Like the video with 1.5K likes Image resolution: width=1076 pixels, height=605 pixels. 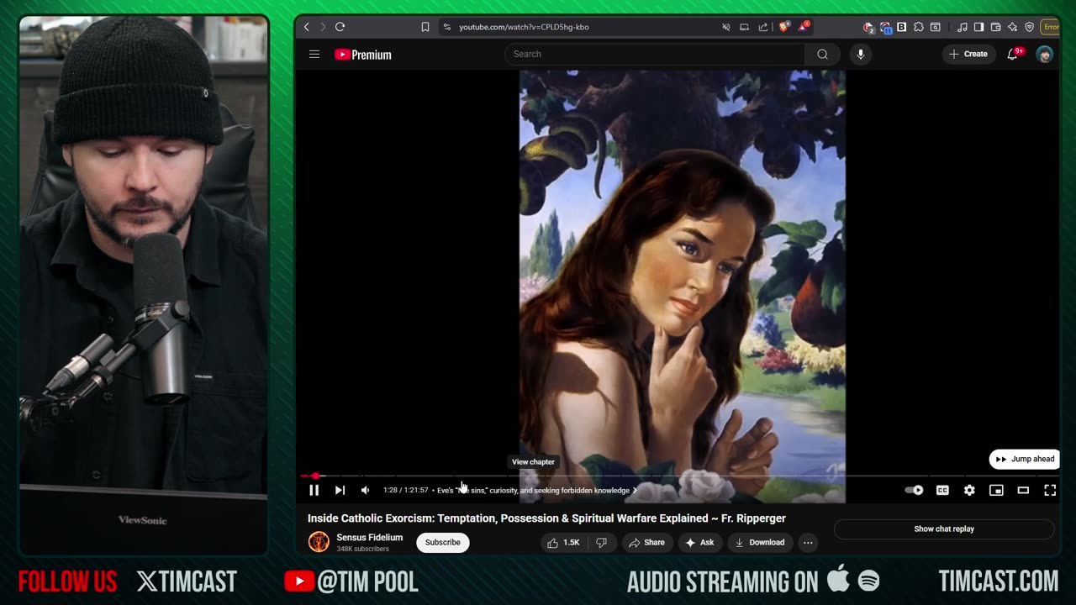click(x=563, y=542)
